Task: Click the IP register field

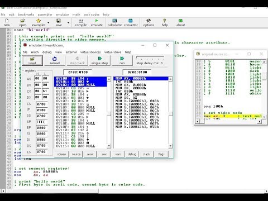Action: coord(41,110)
